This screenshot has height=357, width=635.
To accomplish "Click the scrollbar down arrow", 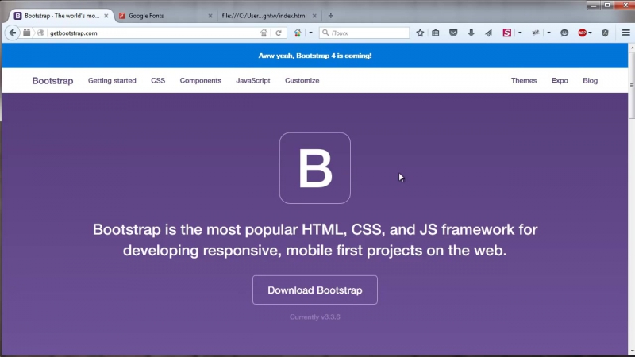I will (631, 351).
